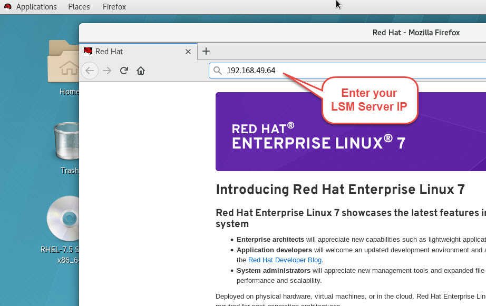This screenshot has width=486, height=306.
Task: Switch to the Red Hat browser tab
Action: pos(132,51)
